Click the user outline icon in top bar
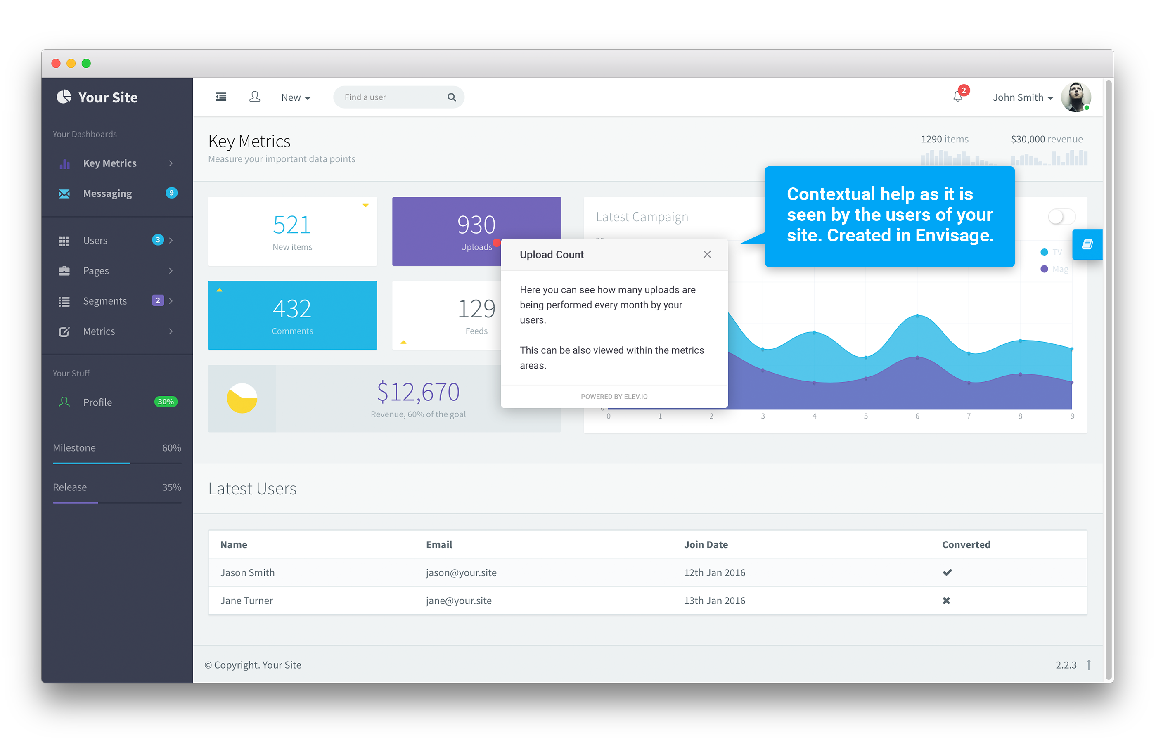The image size is (1156, 738). (x=254, y=97)
